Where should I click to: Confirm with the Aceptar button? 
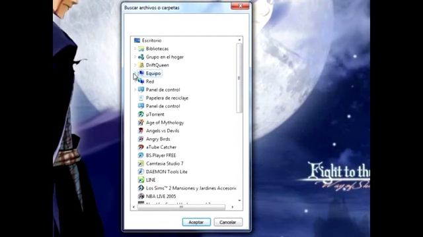point(196,223)
